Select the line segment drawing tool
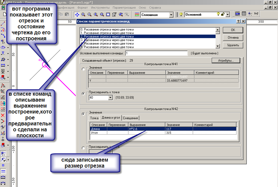The width and height of the screenshot is (278, 187). coord(3,24)
